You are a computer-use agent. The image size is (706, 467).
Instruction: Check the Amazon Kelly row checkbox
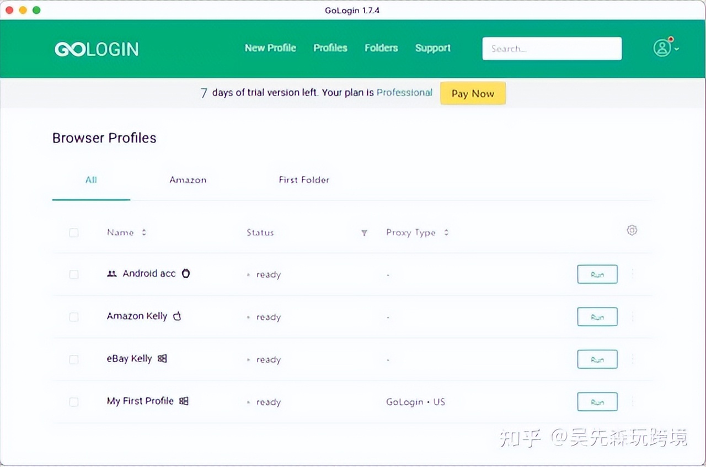point(74,317)
